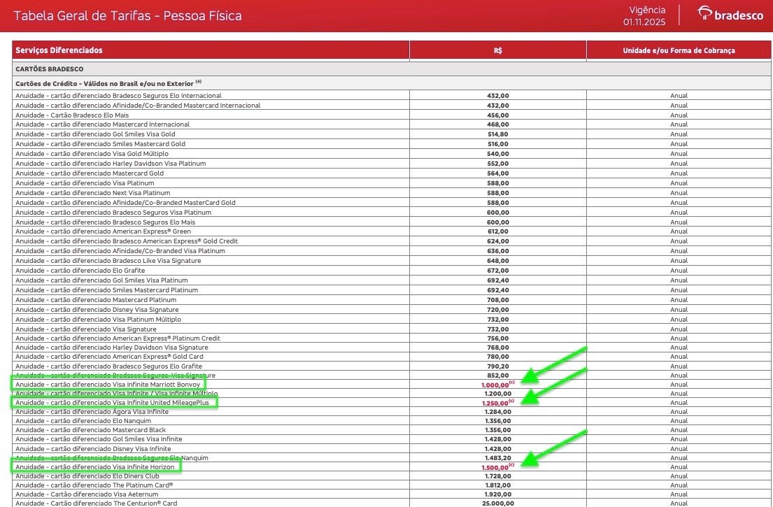The image size is (773, 507).
Task: Click the 514,80 price for Gol Smiles Gold
Action: 497,134
